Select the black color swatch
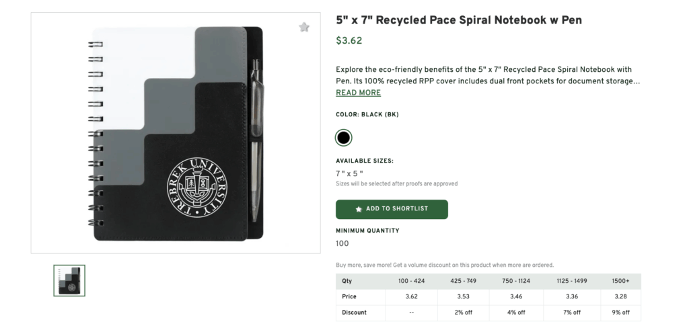Image resolution: width=689 pixels, height=330 pixels. click(x=343, y=138)
